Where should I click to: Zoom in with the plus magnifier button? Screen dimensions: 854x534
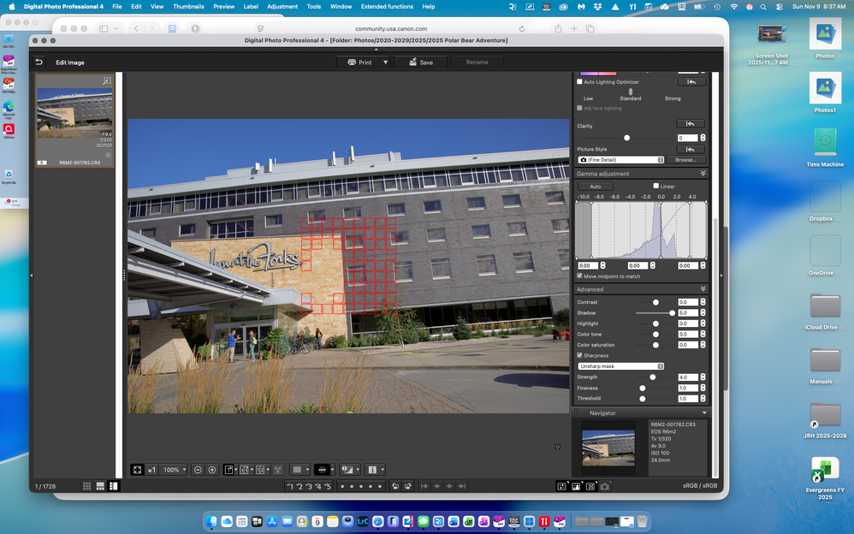pyautogui.click(x=212, y=470)
